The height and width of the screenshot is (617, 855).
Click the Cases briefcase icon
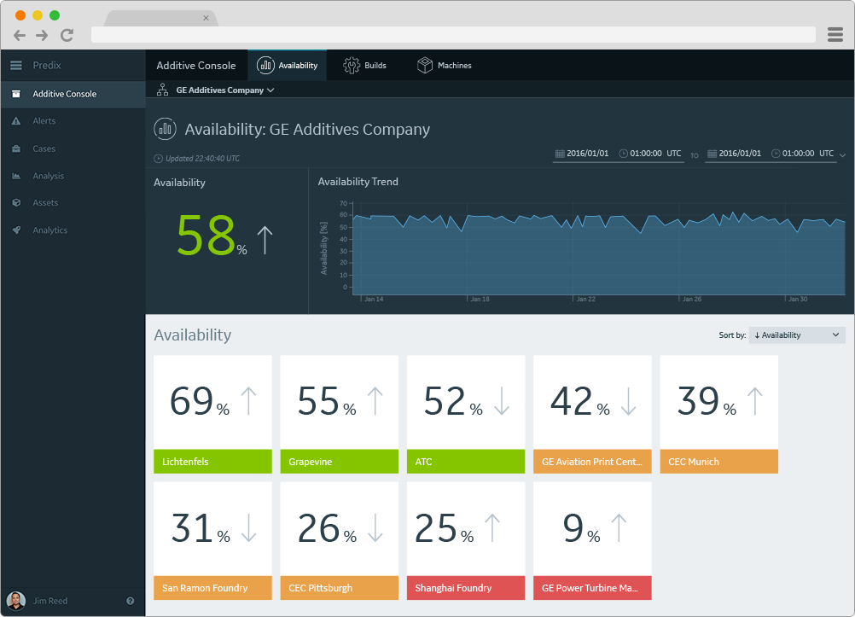16,148
